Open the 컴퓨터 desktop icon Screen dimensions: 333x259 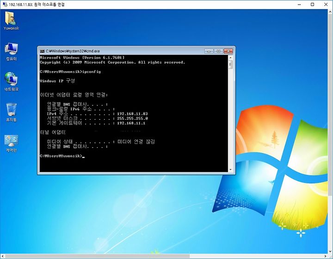pos(11,52)
